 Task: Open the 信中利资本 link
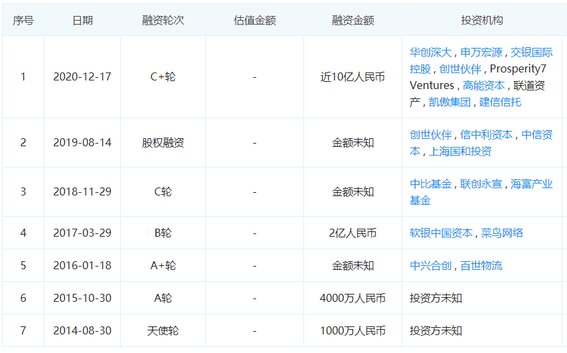coord(486,135)
